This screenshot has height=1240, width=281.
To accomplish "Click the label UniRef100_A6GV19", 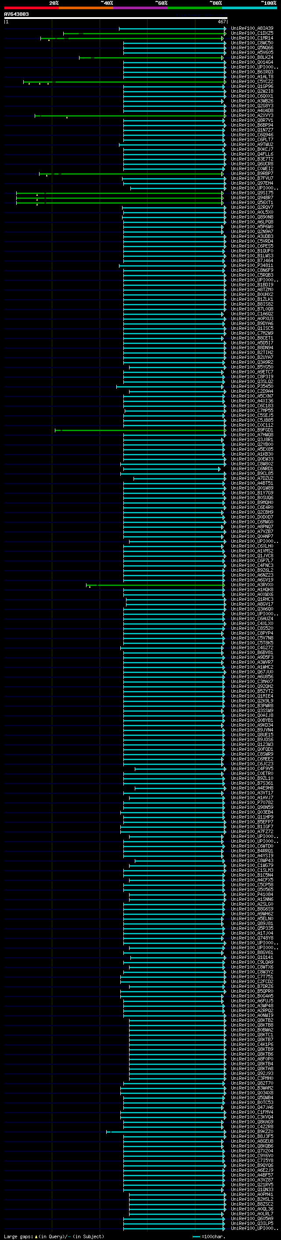I will pos(252,580).
